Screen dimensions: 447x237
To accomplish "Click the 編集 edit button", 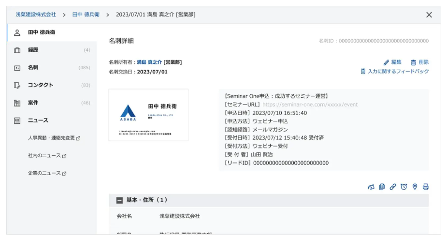I will (x=392, y=62).
